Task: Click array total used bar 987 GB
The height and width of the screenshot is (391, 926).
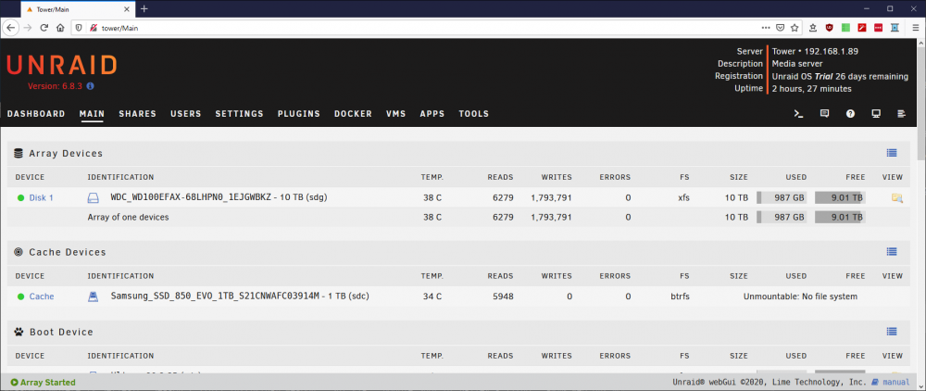Action: pos(782,218)
